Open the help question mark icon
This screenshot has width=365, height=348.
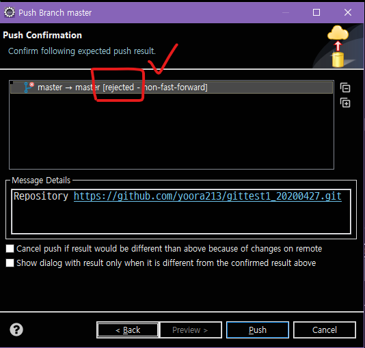(16, 330)
